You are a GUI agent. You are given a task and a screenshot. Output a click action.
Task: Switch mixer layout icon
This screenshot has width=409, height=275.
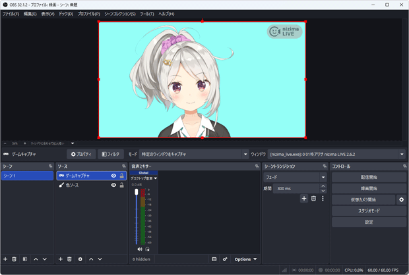tap(214, 259)
